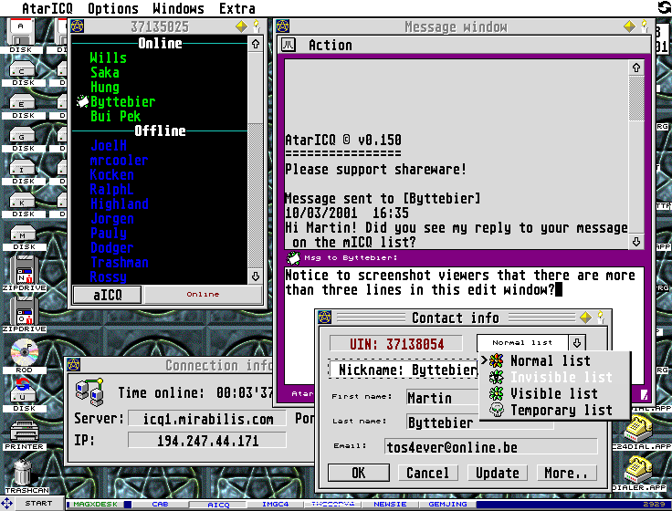Click the candle icon in the Message window title bar
This screenshot has height=511, width=672.
644,26
